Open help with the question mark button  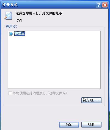pos(98,5)
